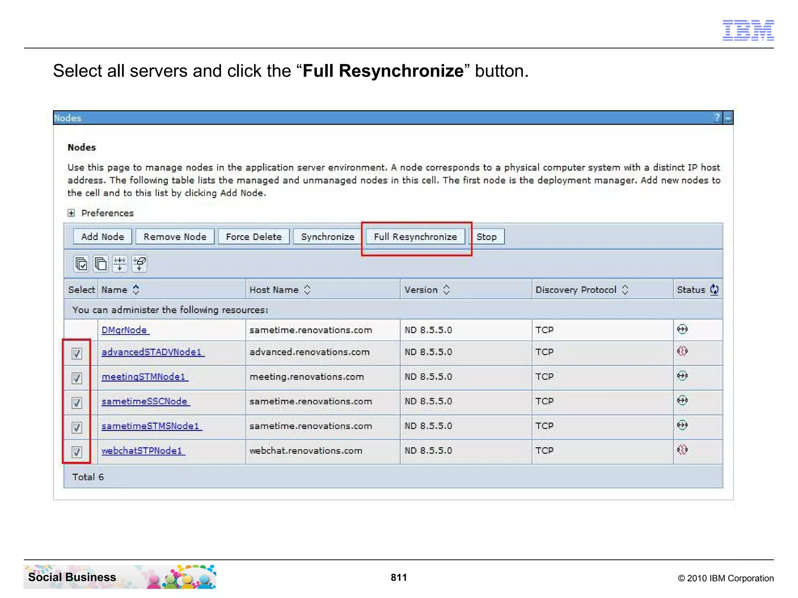The height and width of the screenshot is (598, 798).
Task: Sort by Version column arrows
Action: [447, 290]
